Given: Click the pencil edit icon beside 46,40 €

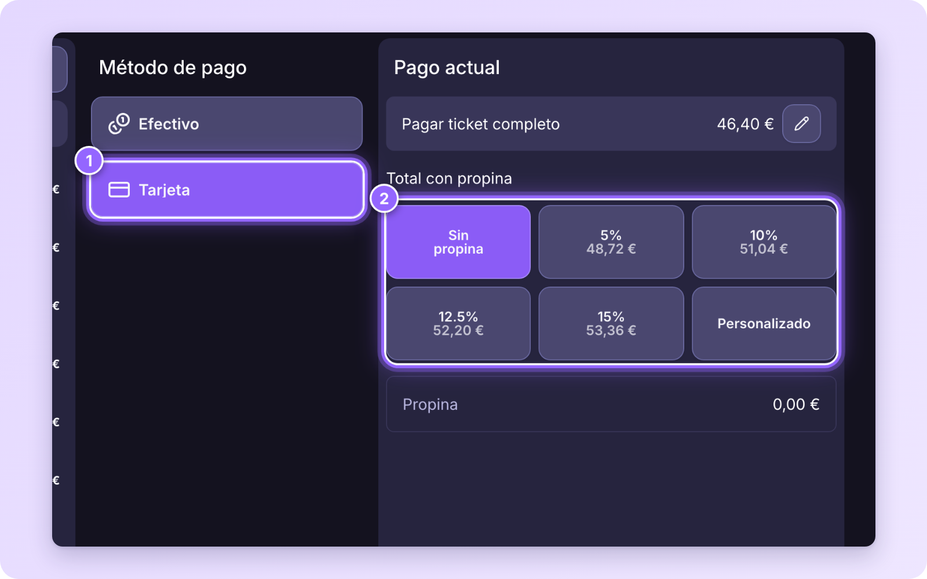Looking at the screenshot, I should (x=801, y=123).
